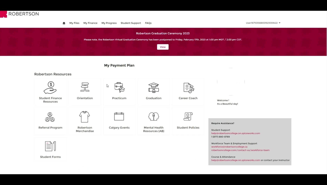327x185 pixels.
Task: Click the Practicum label
Action: pos(119,98)
